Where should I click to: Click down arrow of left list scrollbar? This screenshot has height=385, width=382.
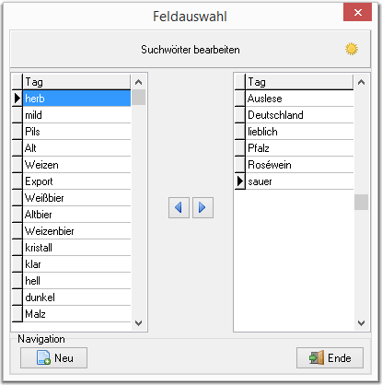139,323
